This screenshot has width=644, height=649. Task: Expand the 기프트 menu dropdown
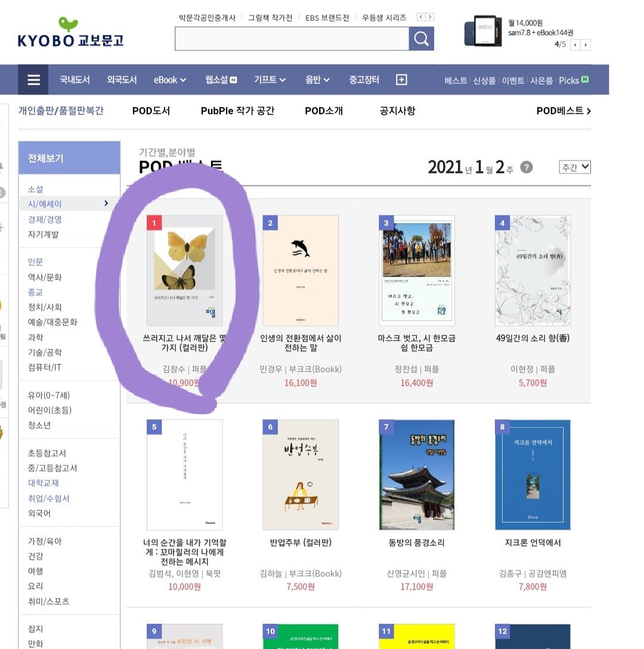click(x=270, y=80)
